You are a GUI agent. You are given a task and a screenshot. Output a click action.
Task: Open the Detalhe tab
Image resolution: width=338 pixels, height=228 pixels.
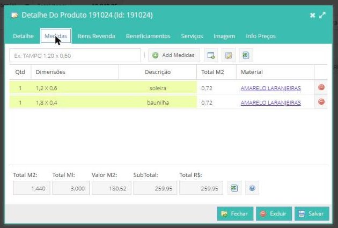pos(23,36)
